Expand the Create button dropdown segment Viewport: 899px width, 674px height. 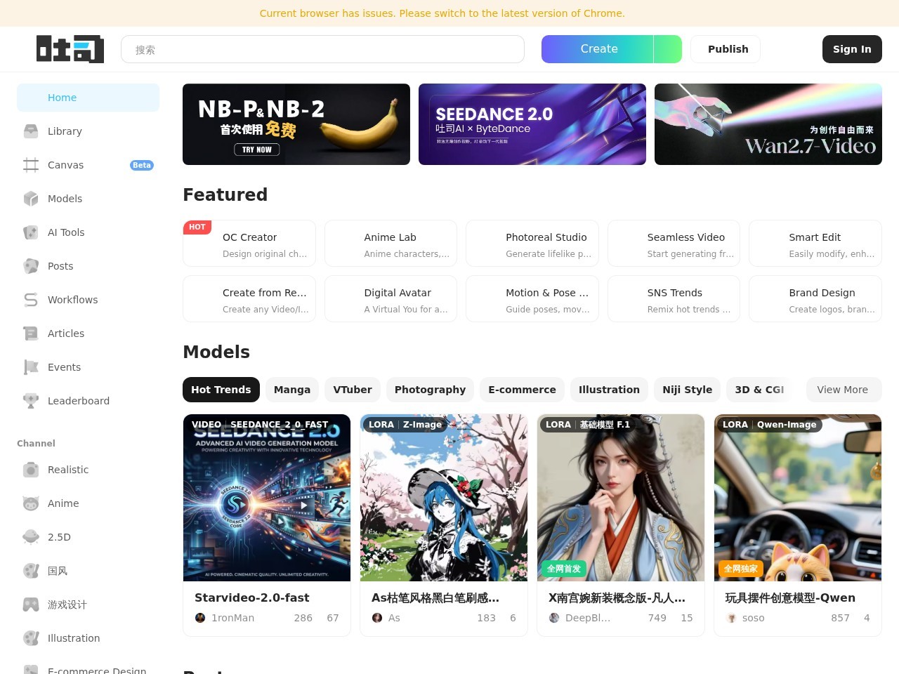pos(667,49)
